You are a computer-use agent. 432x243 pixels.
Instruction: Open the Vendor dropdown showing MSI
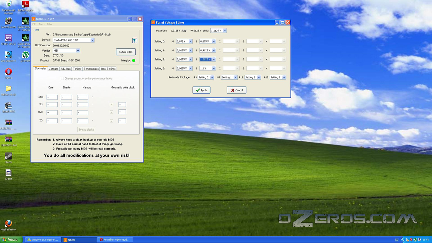(78, 51)
